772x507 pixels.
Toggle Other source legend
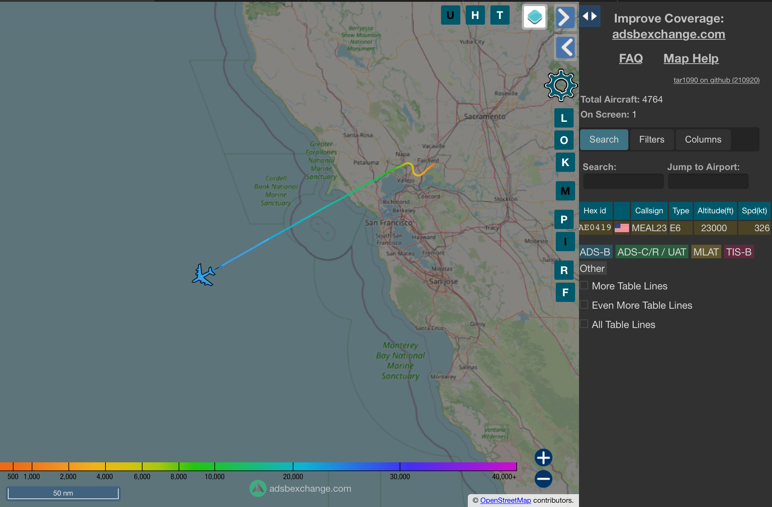pyautogui.click(x=593, y=268)
